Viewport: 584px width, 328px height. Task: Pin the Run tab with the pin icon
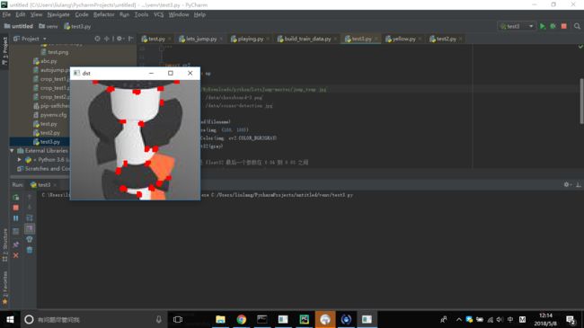[16, 244]
